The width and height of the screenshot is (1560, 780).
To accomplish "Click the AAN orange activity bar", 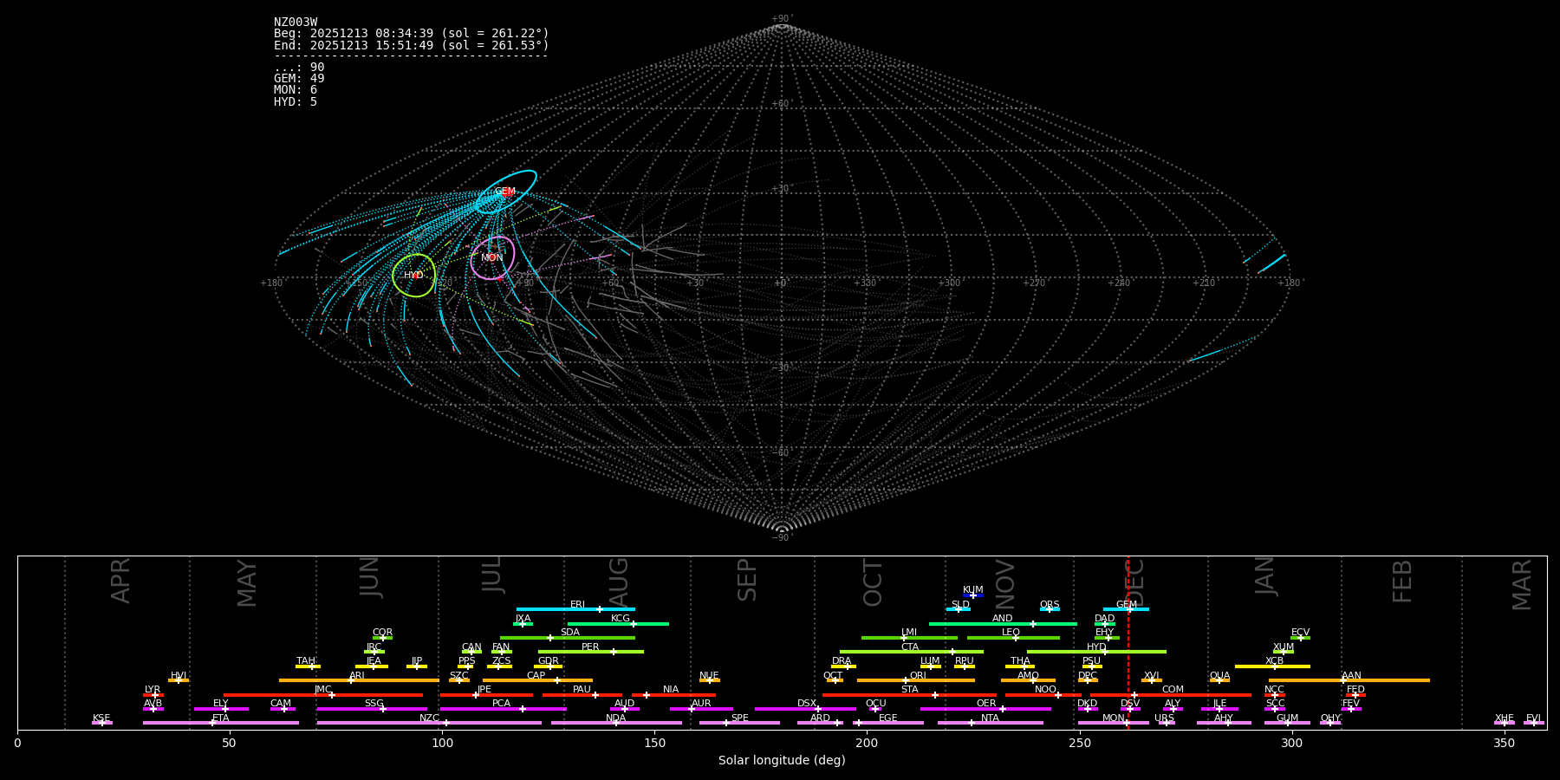I will [x=1349, y=680].
